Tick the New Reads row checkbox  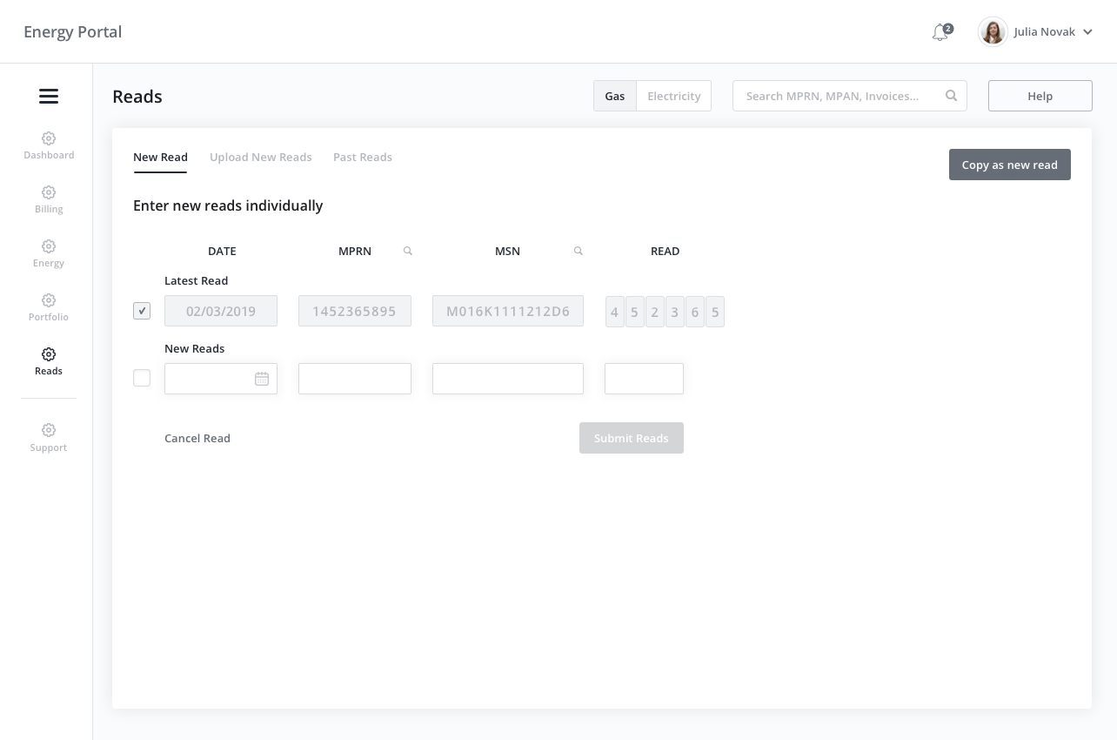[142, 379]
